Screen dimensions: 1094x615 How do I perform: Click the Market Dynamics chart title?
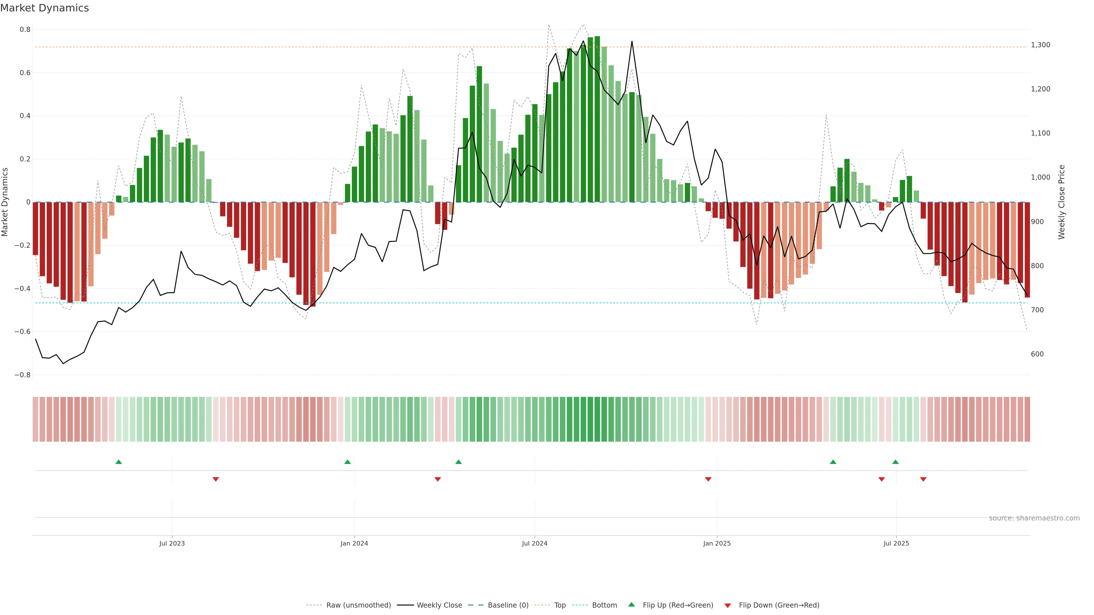click(45, 8)
